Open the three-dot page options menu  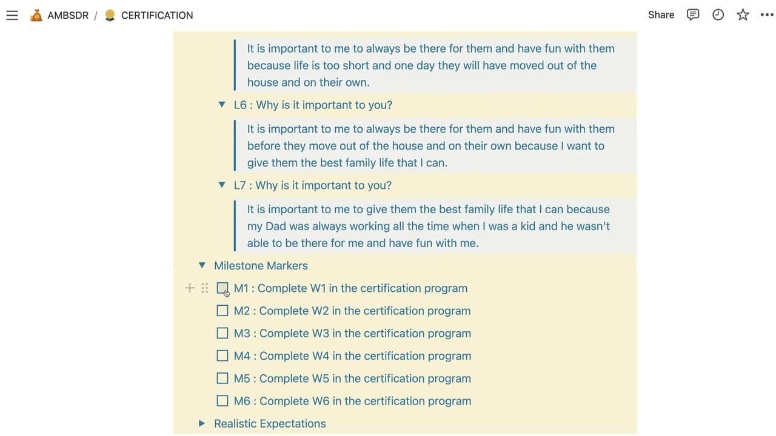click(x=767, y=15)
